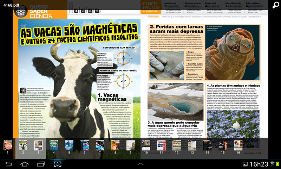This screenshot has width=281, height=169.
Task: Jump to page 12 thumbnail
Action: [177, 145]
